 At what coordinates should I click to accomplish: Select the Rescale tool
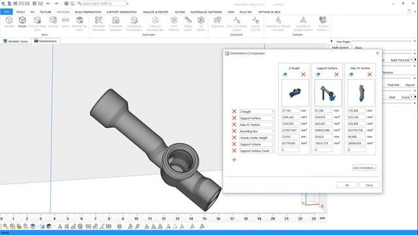pyautogui.click(x=53, y=22)
